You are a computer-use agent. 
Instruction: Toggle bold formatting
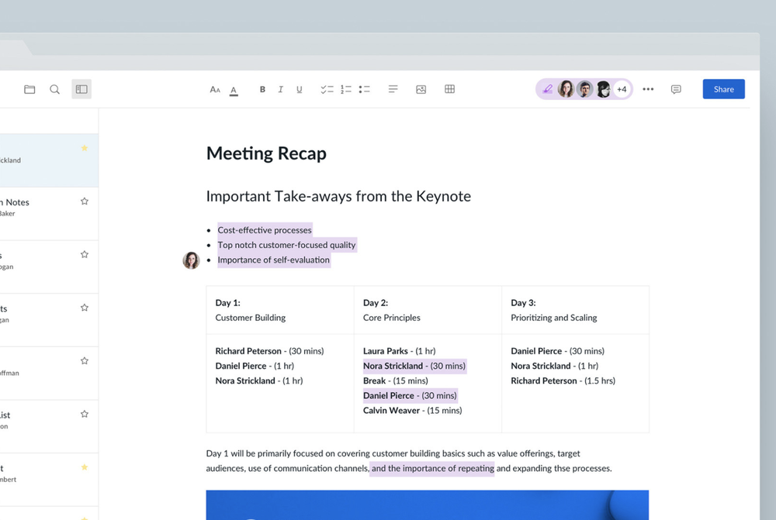(262, 89)
